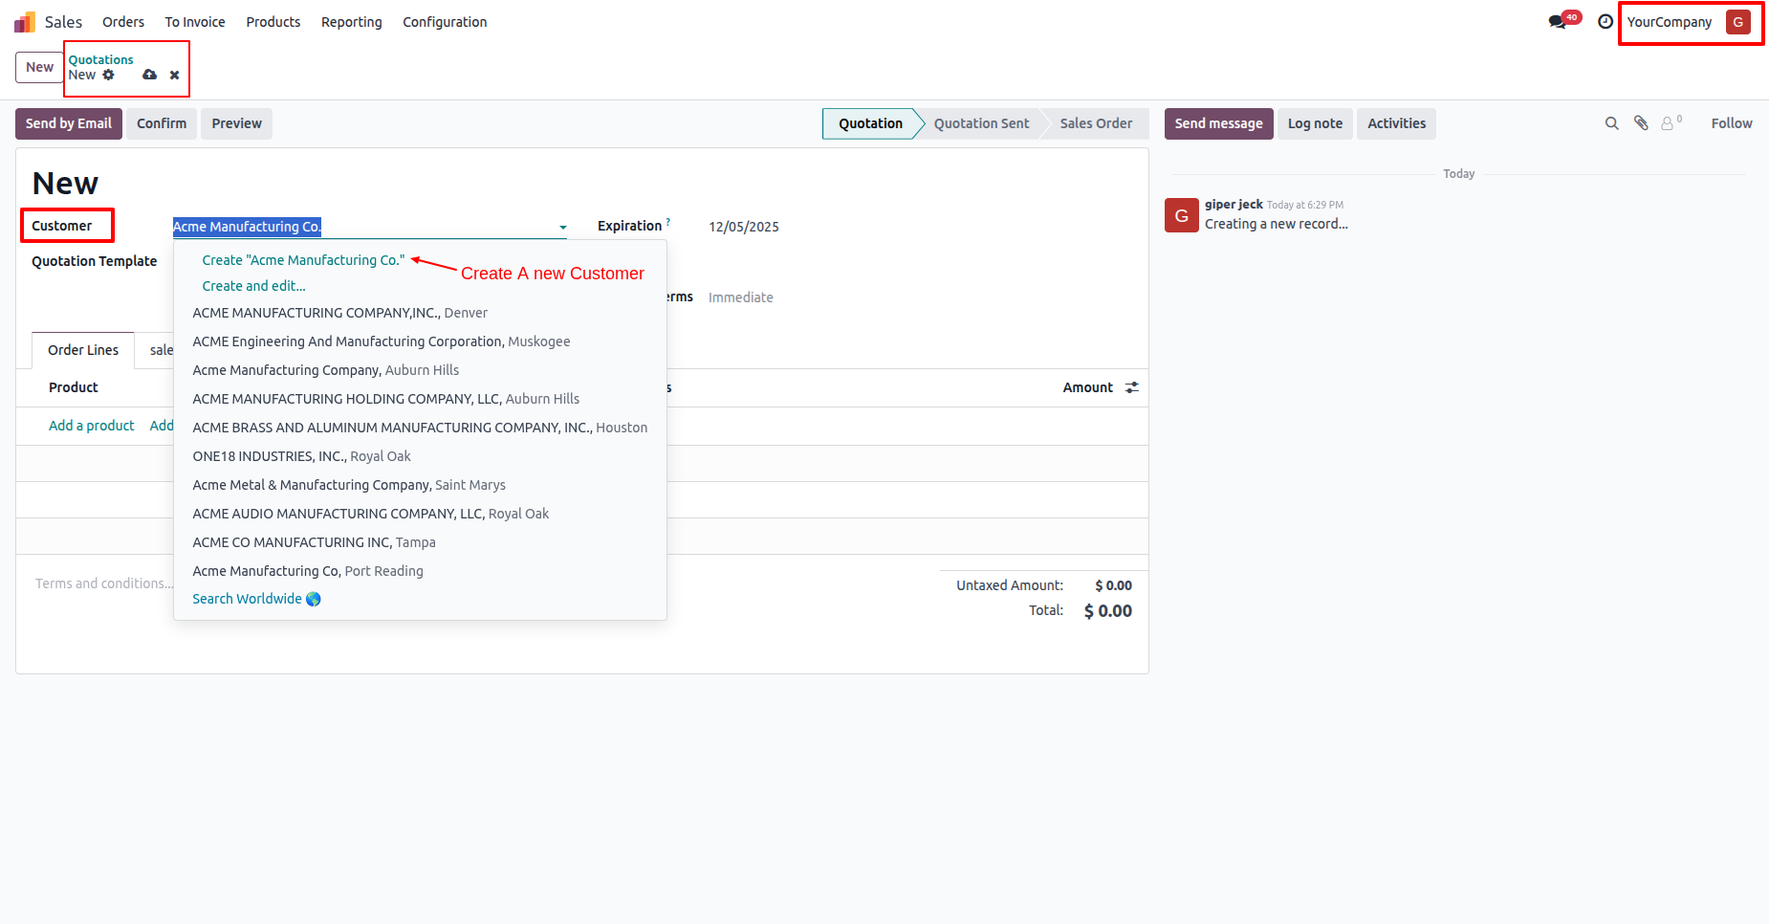The image size is (1769, 924).
Task: Click the giper jeck avatar in chatter
Action: pos(1182,215)
